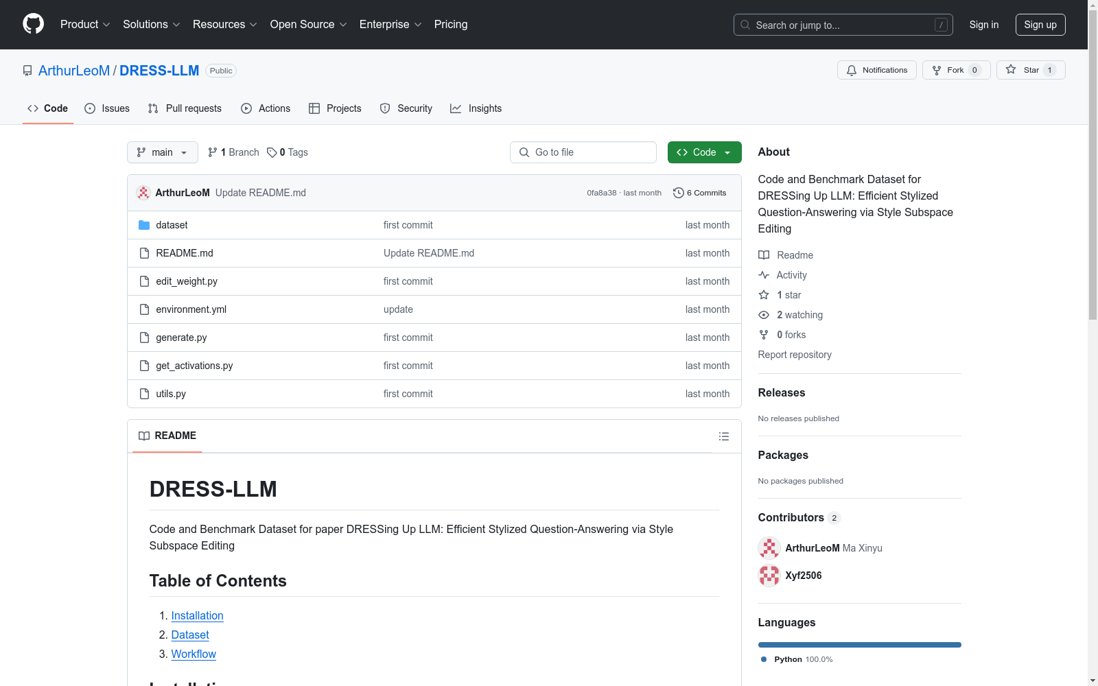Click the Python language bar
Screen dimensions: 1098x686
click(859, 645)
